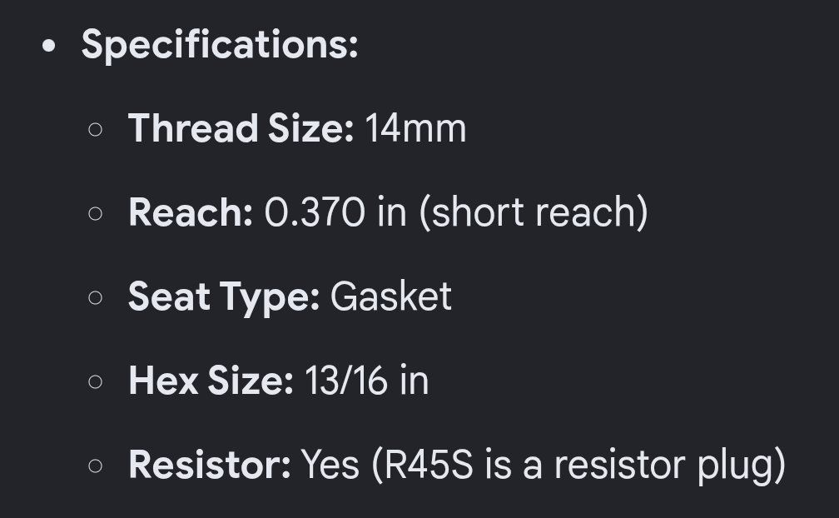Screen dimensions: 839x518
Task: Click the words resistor plug
Action: pos(665,466)
